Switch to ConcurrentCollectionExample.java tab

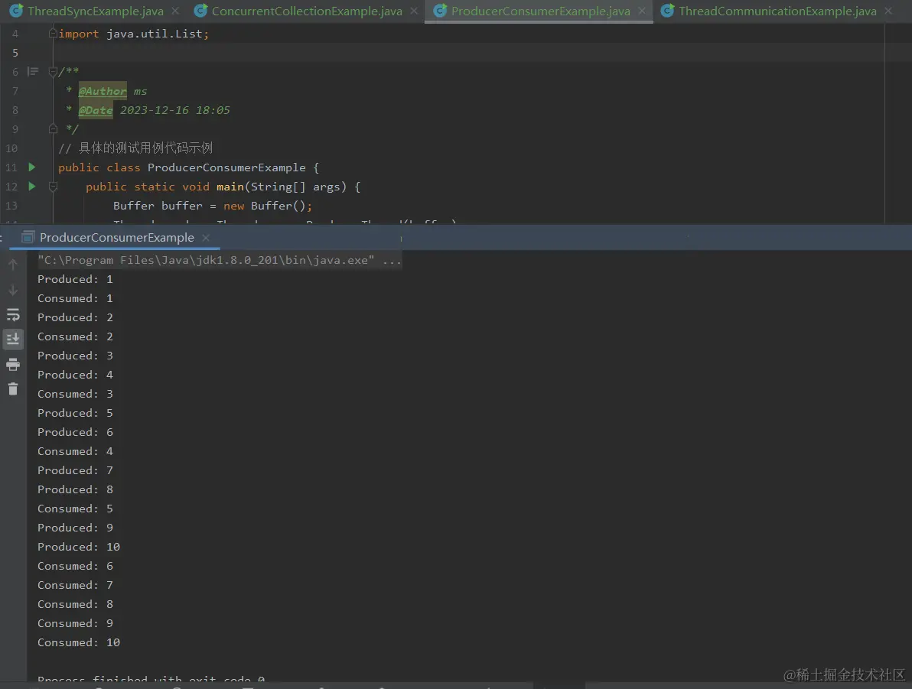click(307, 11)
